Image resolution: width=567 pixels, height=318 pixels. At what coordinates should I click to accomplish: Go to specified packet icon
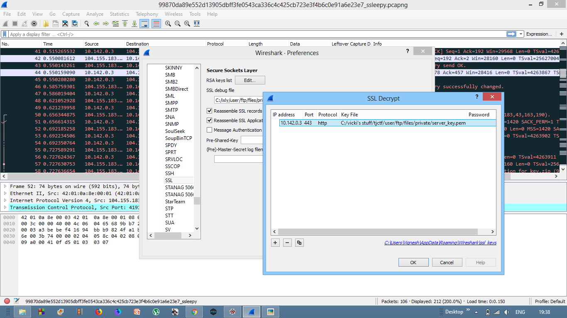(115, 24)
